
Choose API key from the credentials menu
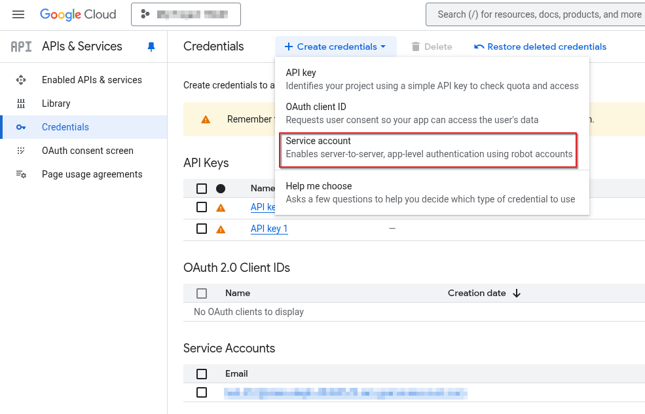point(432,79)
